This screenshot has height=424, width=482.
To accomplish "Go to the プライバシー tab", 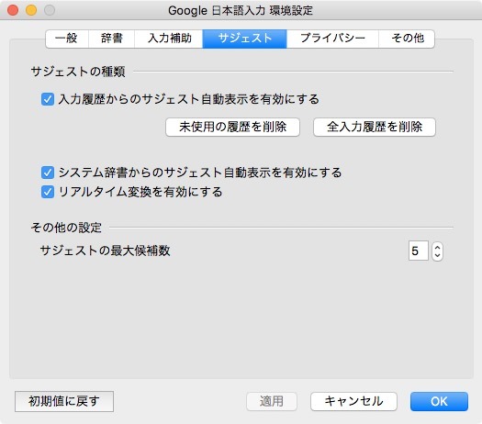I will 332,39.
